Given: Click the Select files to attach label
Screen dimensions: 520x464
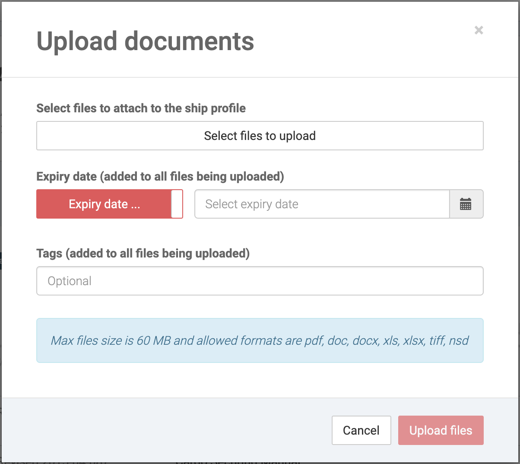Looking at the screenshot, I should [141, 108].
